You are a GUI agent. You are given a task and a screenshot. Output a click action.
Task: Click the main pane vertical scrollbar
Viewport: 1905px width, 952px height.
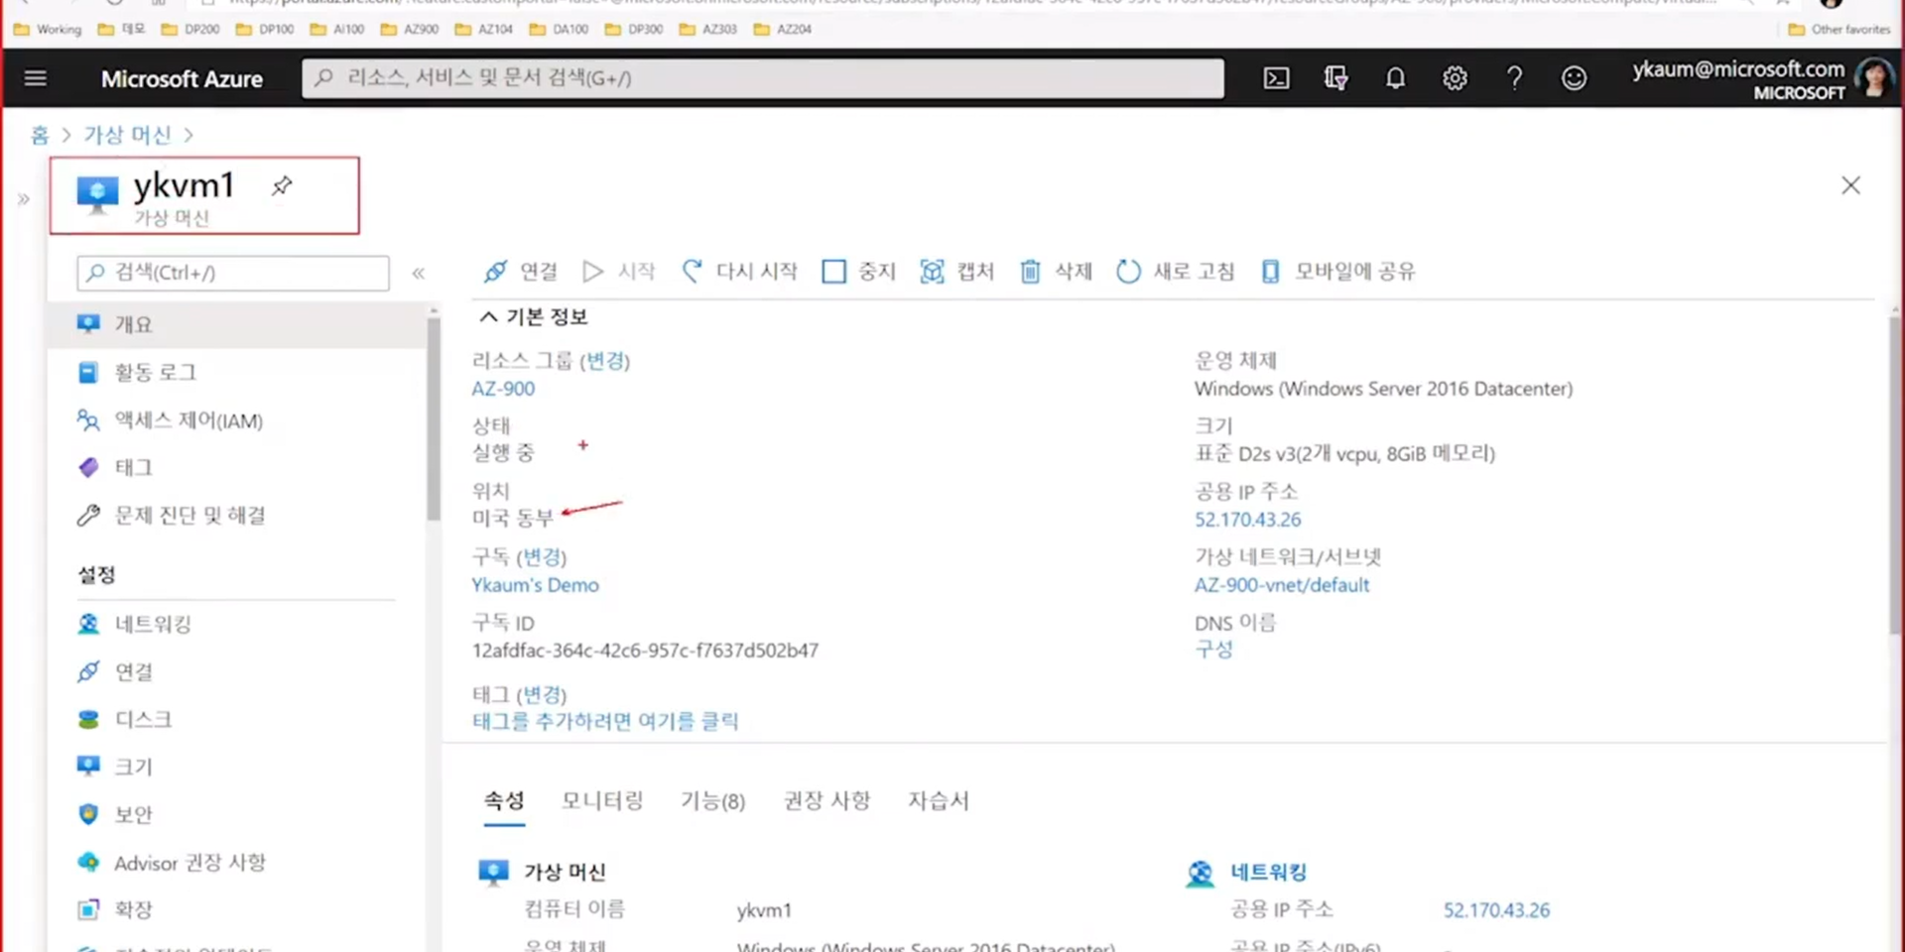coord(1895,476)
